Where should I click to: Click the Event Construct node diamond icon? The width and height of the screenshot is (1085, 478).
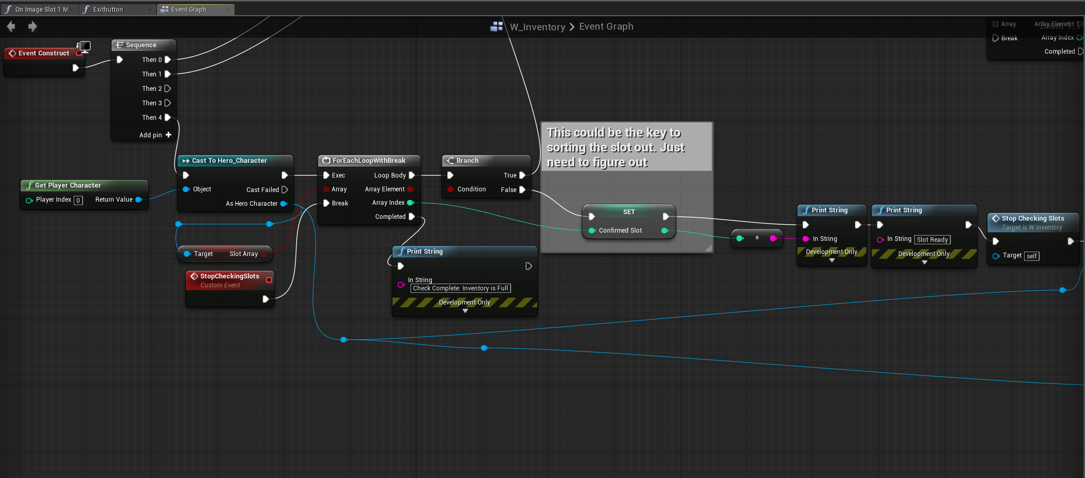point(12,53)
